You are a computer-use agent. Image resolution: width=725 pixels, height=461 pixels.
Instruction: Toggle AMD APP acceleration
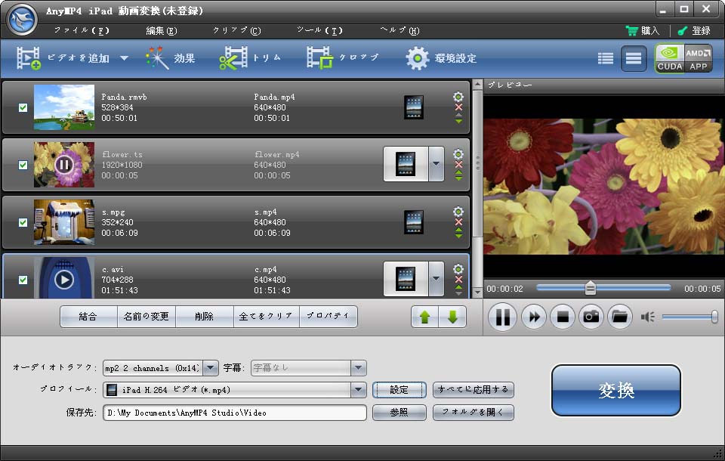pyautogui.click(x=698, y=58)
